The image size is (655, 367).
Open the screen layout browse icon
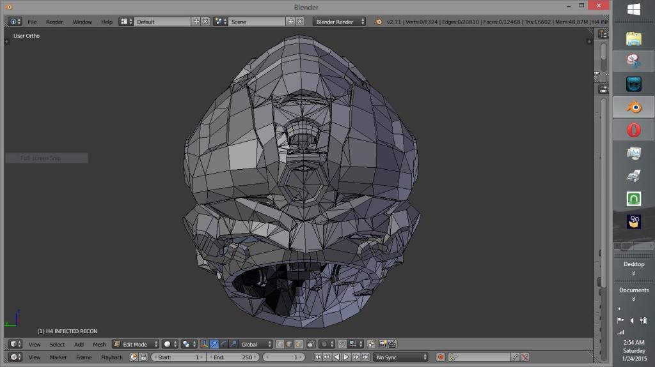[x=126, y=22]
